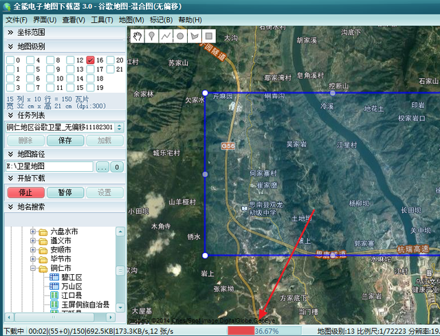Click bottom-left corner handle of blue selection

point(205,256)
